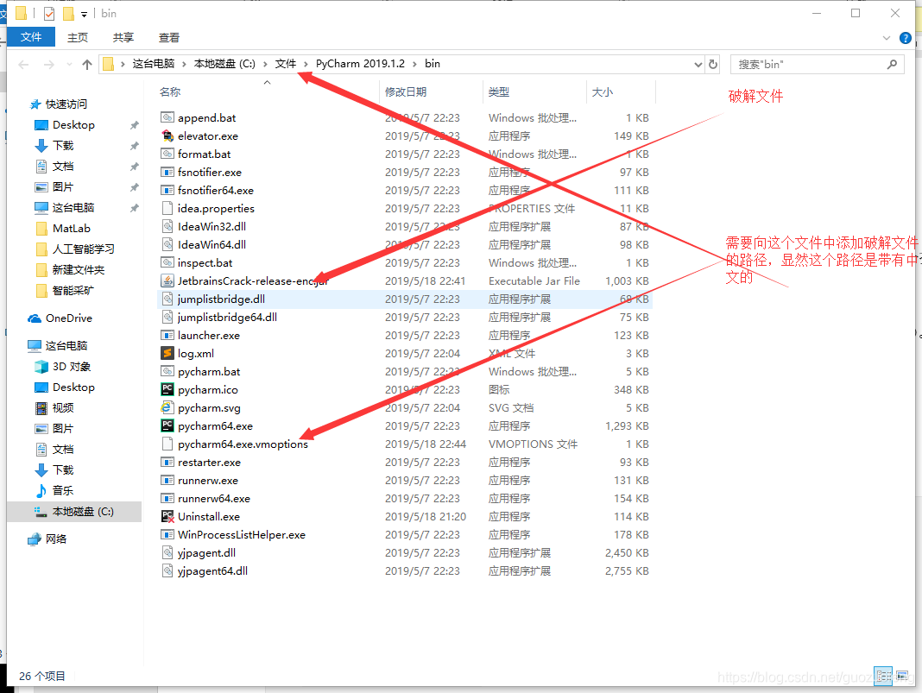This screenshot has height=693, width=922.
Task: Select yjpagent64.dll file
Action: [213, 570]
